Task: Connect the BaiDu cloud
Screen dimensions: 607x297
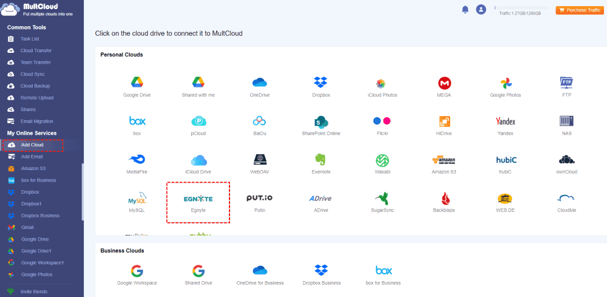Action: (x=260, y=126)
